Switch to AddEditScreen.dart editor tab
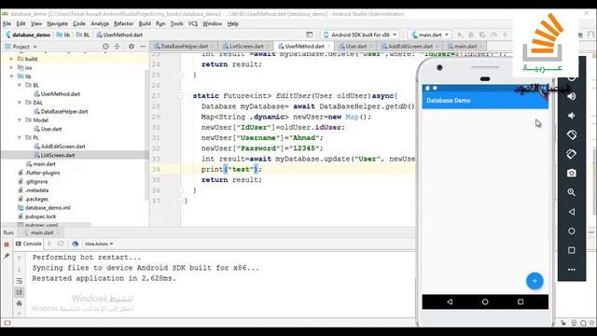The image size is (597, 336). point(410,46)
